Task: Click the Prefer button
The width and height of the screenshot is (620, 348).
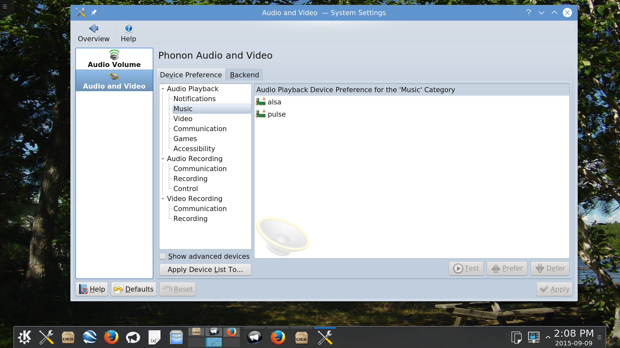Action: [507, 268]
